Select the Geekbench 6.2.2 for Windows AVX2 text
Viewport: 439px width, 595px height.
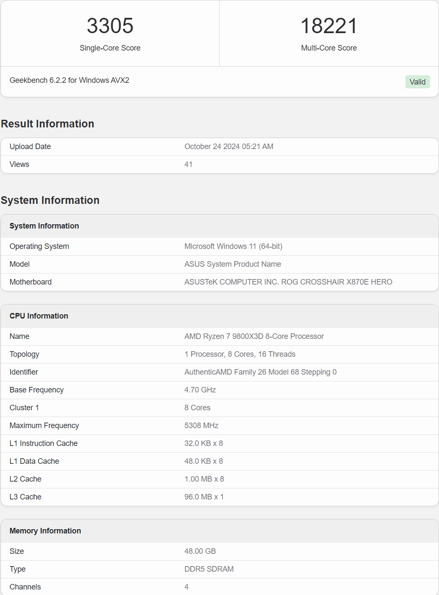click(x=69, y=80)
